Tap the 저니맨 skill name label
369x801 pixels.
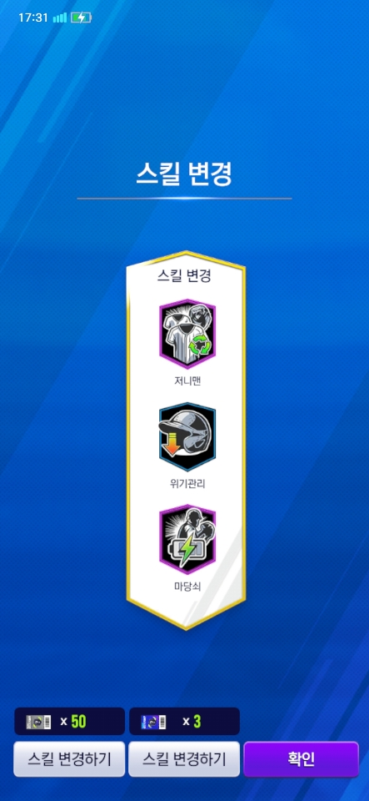[187, 380]
